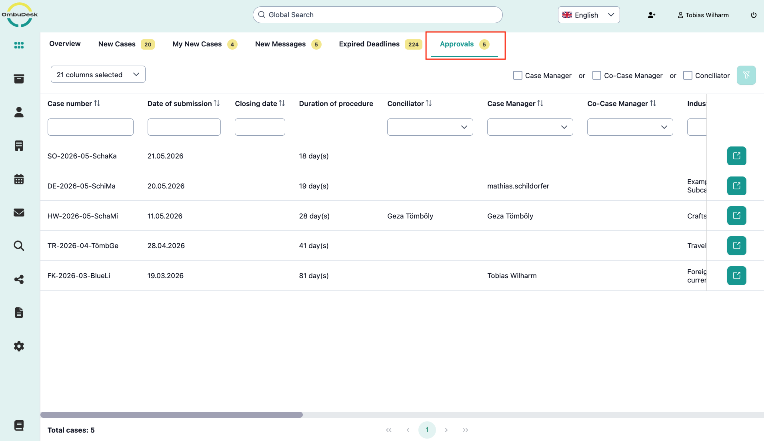Image resolution: width=764 pixels, height=441 pixels.
Task: Go to the previous page
Action: (x=408, y=430)
